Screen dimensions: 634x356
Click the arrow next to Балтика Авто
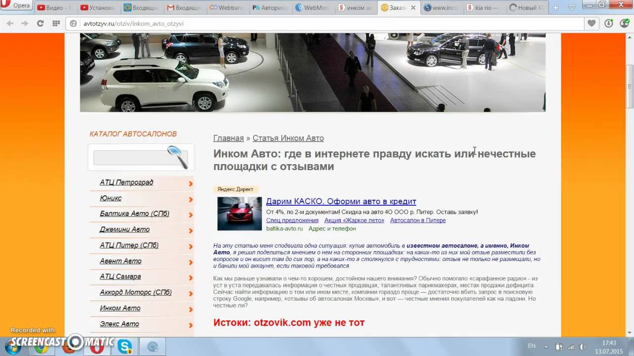[x=191, y=215]
